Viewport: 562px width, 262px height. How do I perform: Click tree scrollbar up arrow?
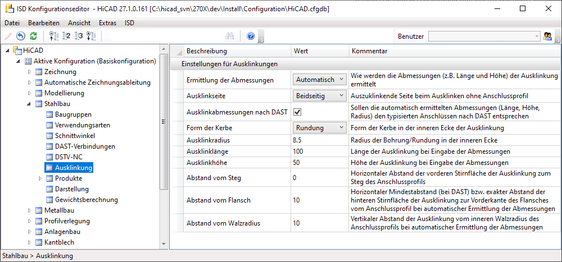point(164,49)
